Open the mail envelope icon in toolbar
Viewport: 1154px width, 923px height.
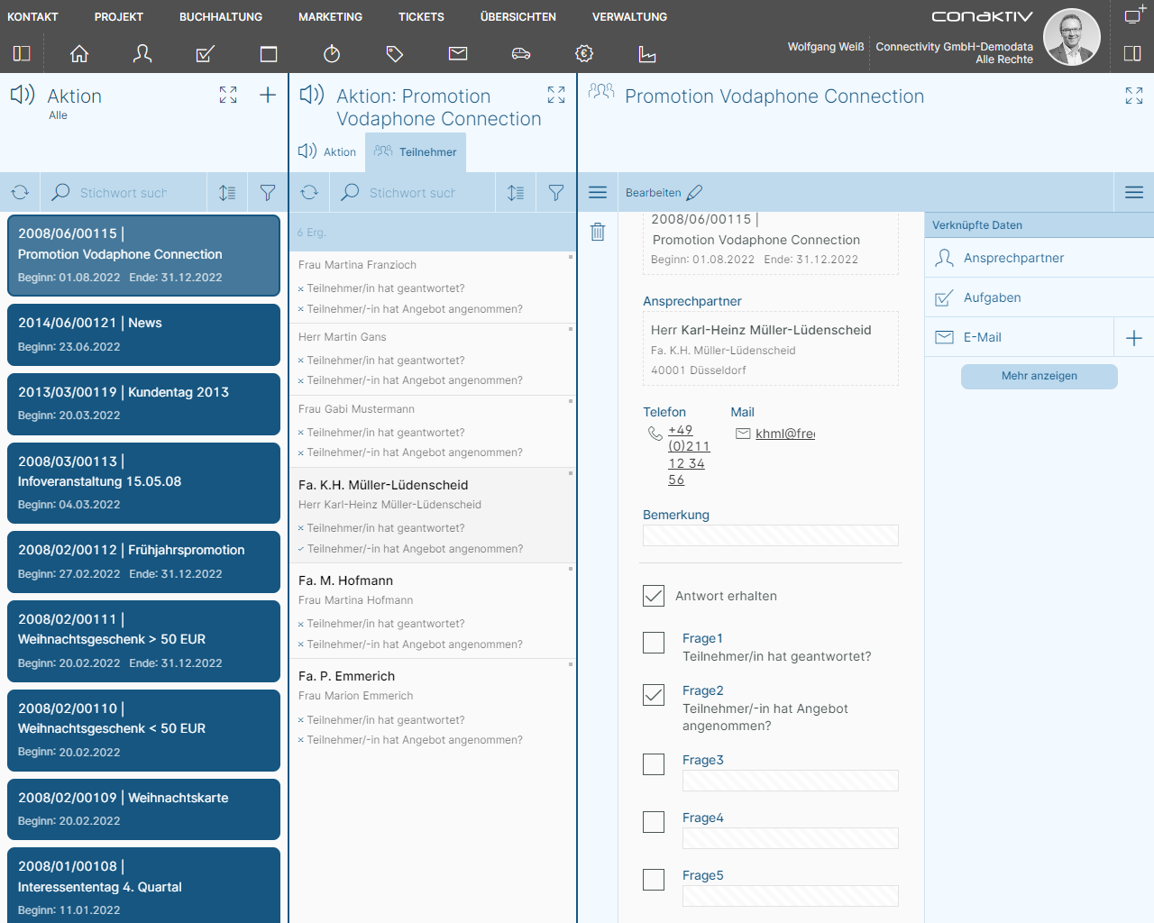point(458,54)
